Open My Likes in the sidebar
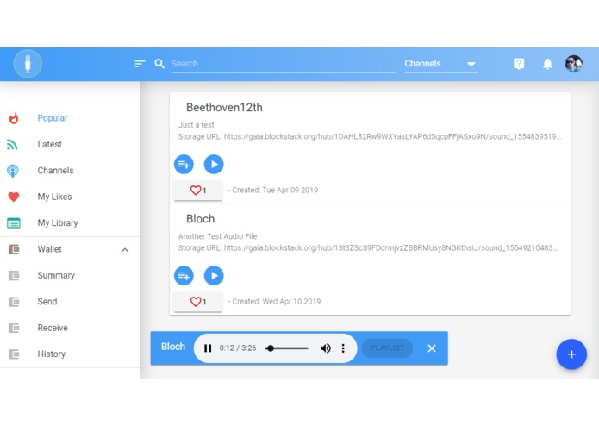This screenshot has width=599, height=426. click(x=54, y=197)
